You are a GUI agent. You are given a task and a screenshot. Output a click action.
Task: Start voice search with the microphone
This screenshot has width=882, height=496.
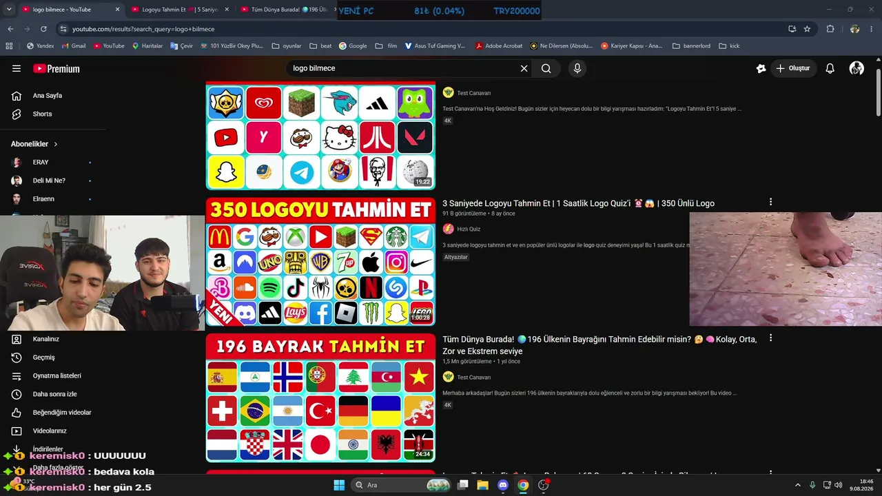click(x=577, y=68)
